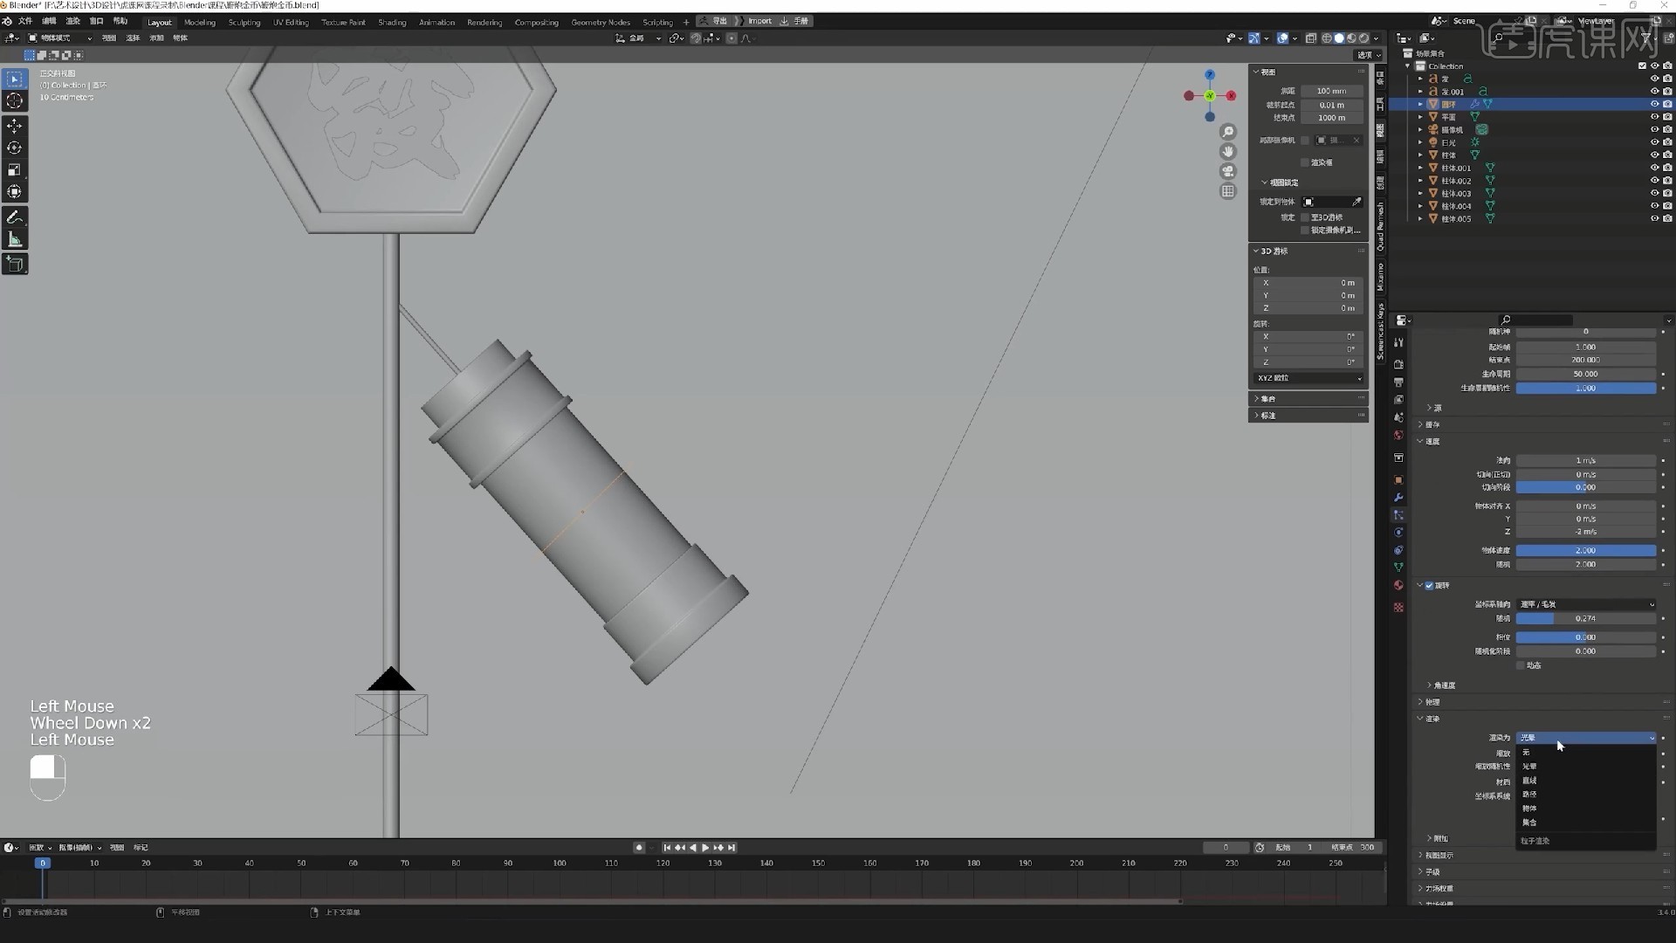Activate the Rotate tool

15,148
